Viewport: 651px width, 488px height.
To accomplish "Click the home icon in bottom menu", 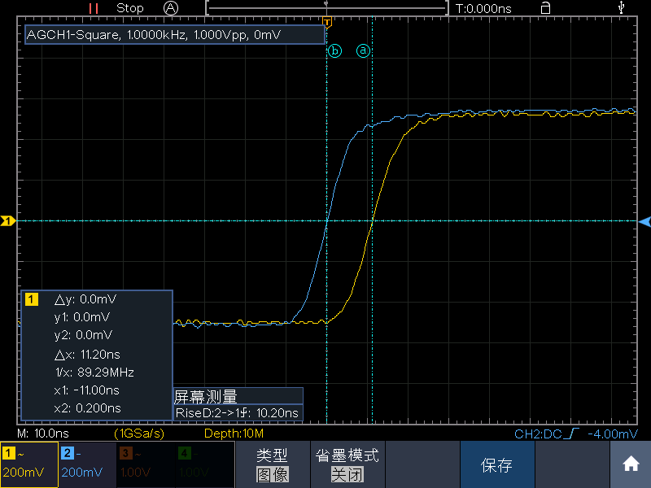I will (631, 464).
